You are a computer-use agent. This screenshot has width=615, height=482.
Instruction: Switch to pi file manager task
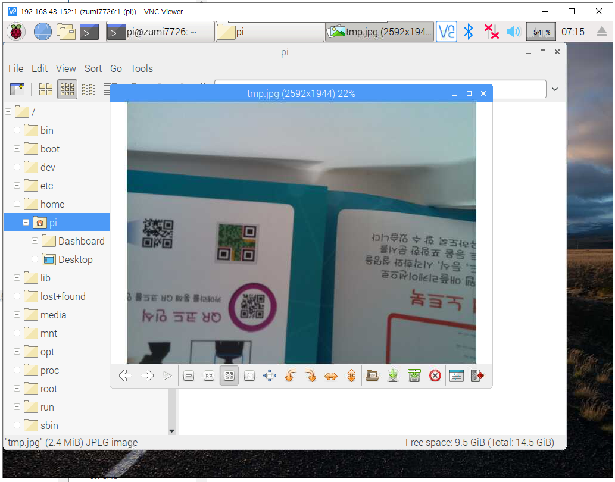pyautogui.click(x=270, y=32)
